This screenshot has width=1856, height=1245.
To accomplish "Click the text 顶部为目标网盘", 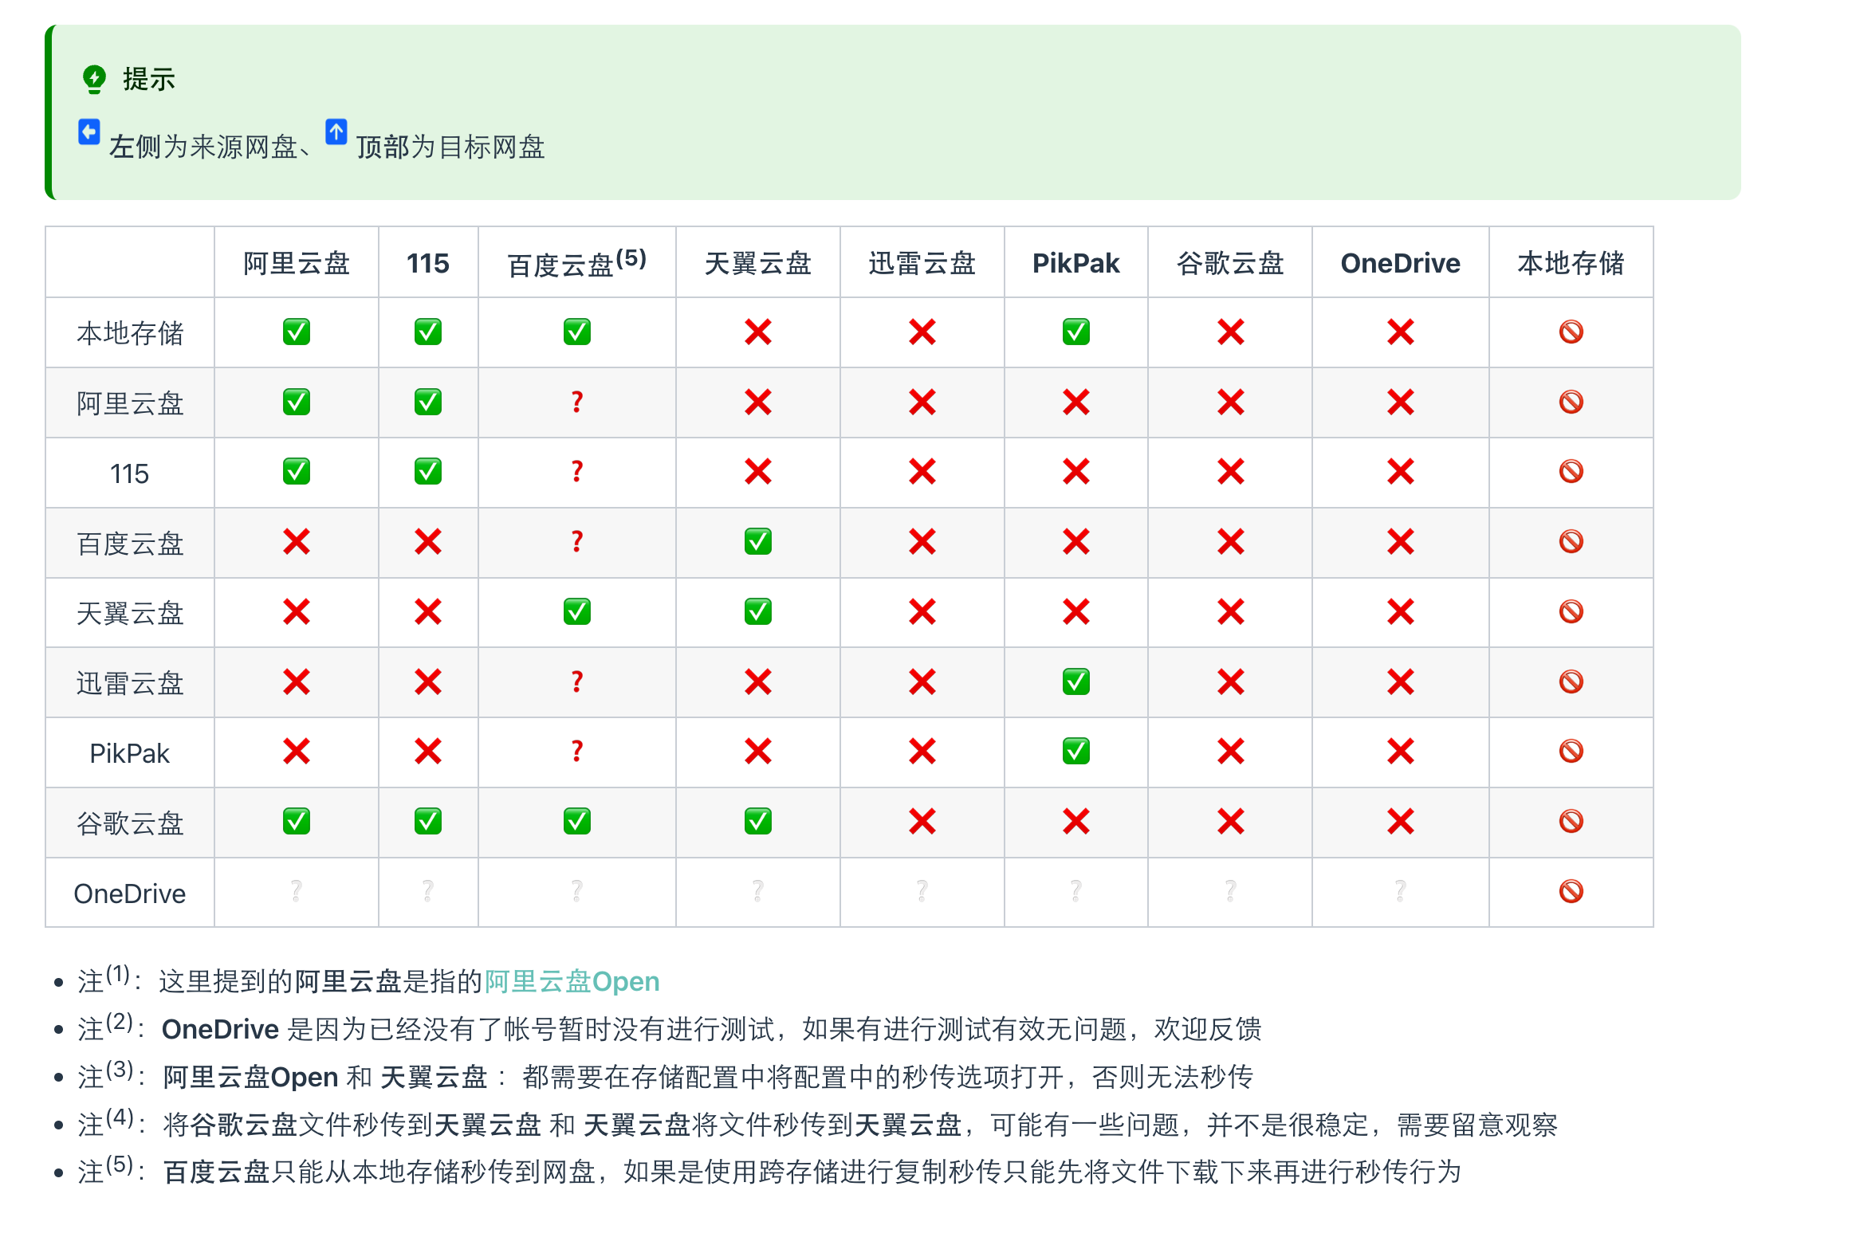I will click(x=450, y=147).
